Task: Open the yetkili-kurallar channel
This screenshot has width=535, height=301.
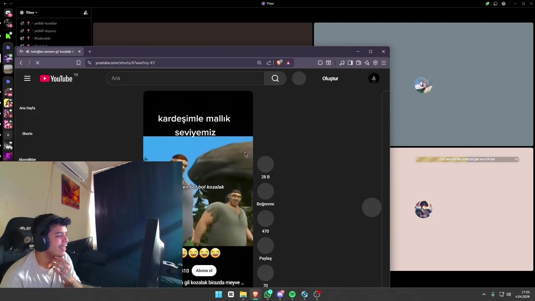Action: click(45, 23)
